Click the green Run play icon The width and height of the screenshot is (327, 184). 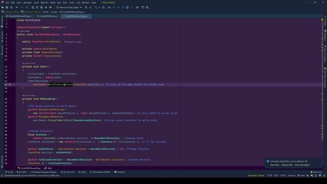tap(41, 7)
